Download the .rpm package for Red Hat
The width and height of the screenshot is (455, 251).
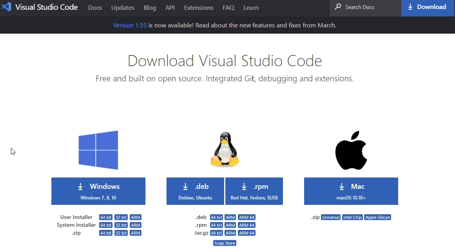point(254,191)
